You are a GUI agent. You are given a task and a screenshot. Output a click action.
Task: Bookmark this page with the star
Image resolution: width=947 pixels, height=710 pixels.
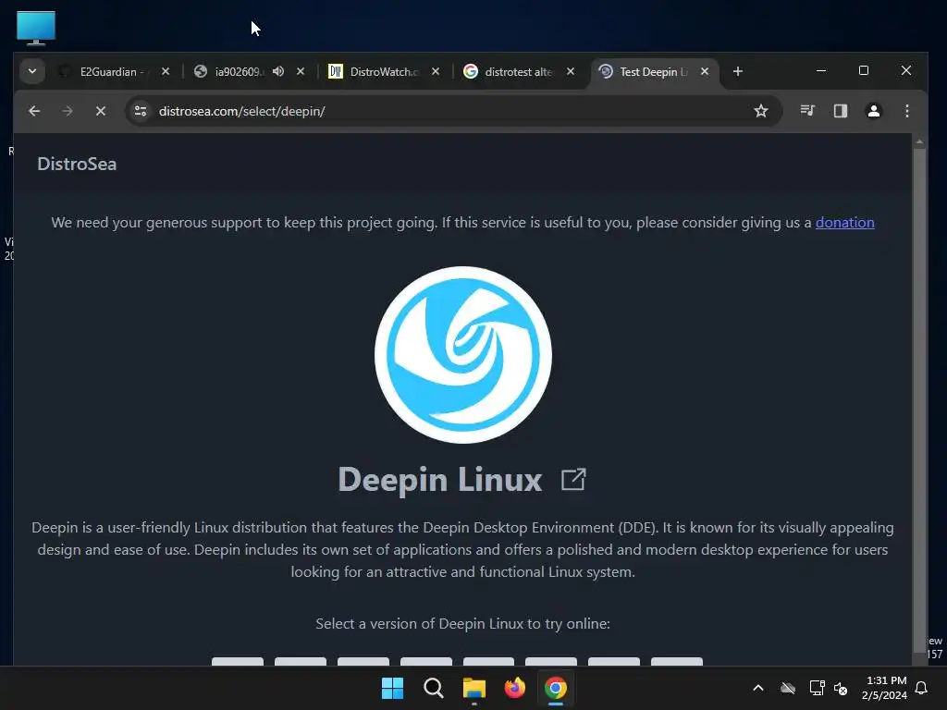[x=761, y=111]
